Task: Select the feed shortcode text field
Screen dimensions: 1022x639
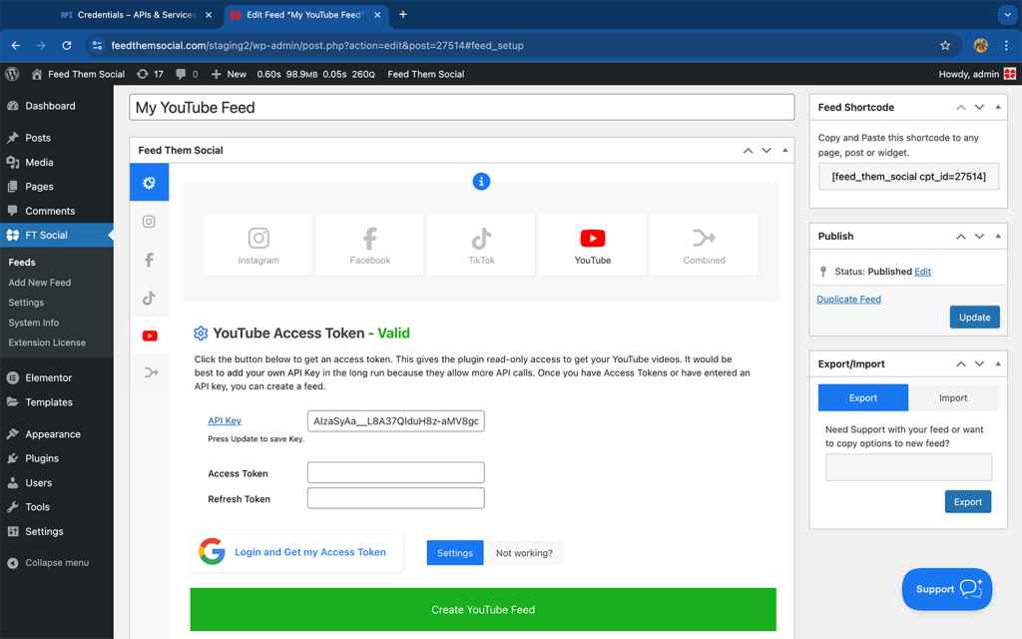Action: tap(908, 176)
